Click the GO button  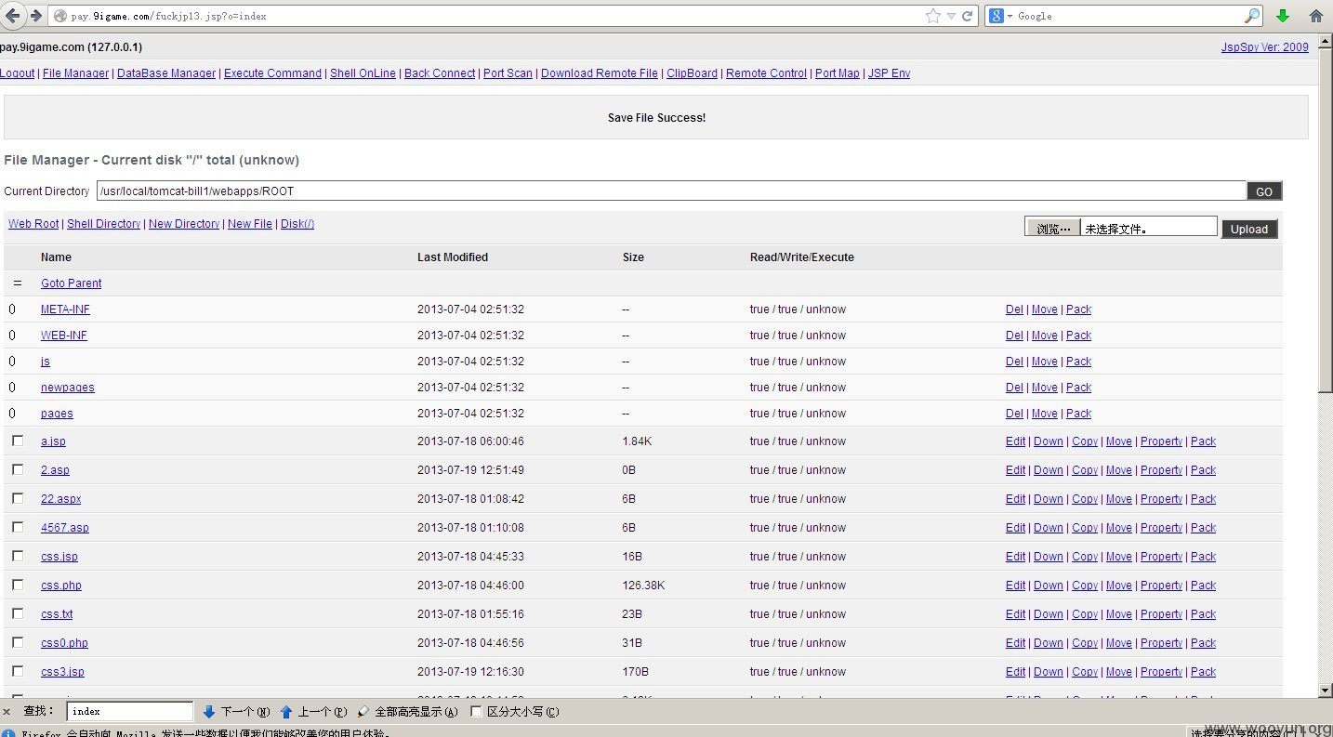pos(1264,191)
